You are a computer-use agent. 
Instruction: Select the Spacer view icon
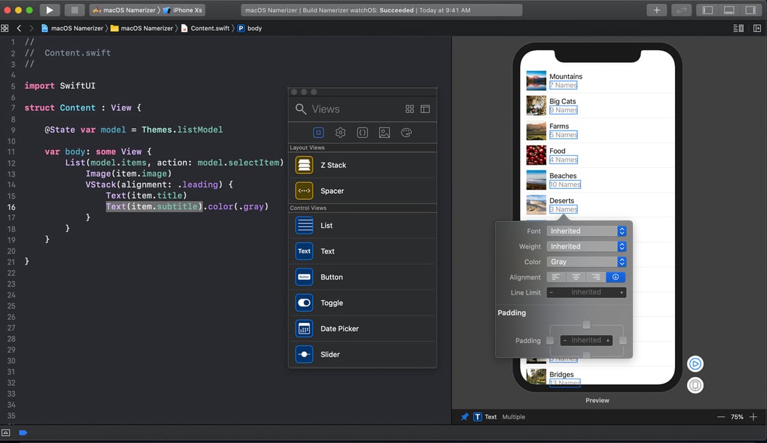tap(304, 191)
